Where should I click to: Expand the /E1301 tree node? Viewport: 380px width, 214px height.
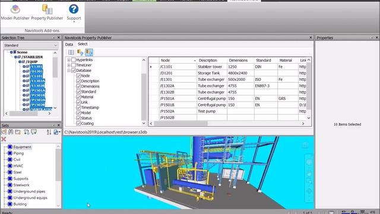[x=24, y=67]
